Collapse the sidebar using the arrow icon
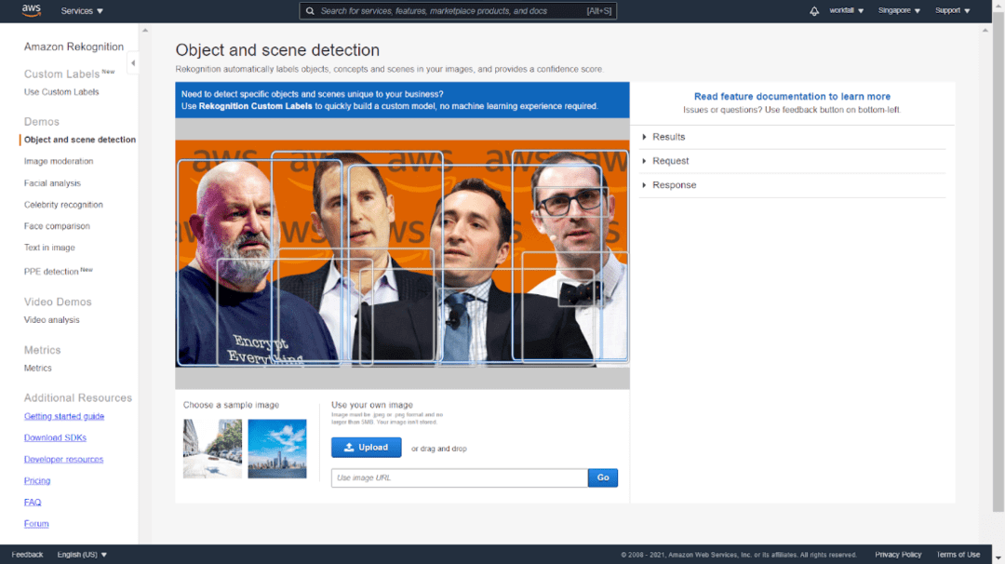The width and height of the screenshot is (1005, 564). 133,62
